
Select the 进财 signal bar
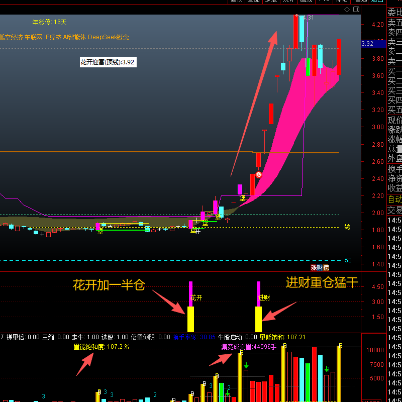pyautogui.click(x=258, y=307)
